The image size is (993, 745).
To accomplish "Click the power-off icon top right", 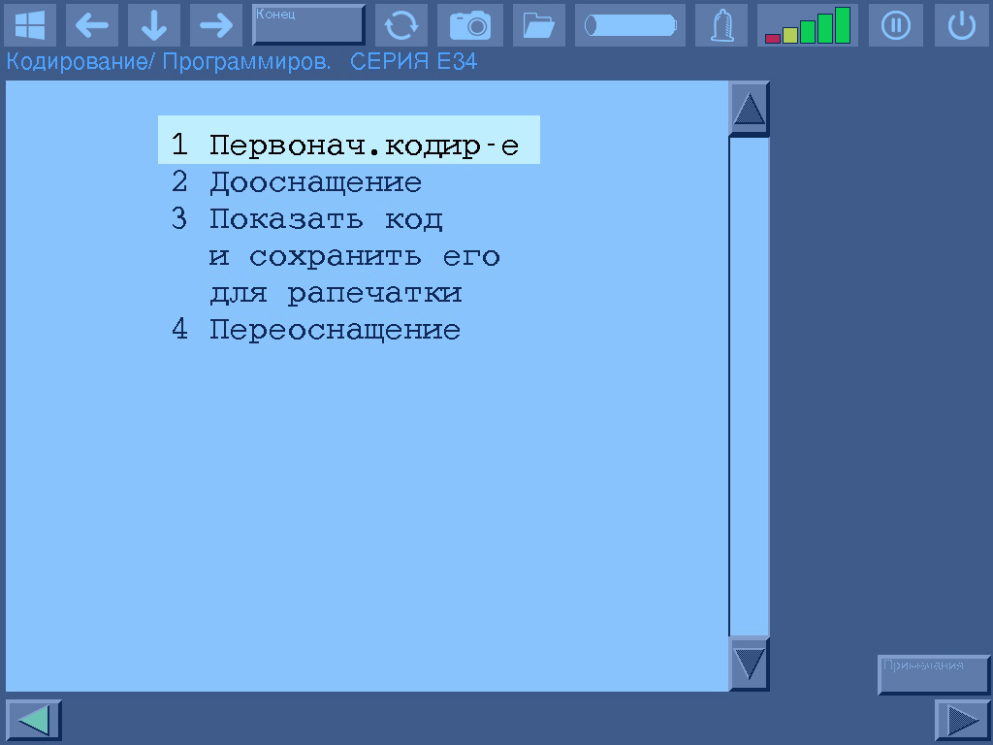I will pos(961,25).
